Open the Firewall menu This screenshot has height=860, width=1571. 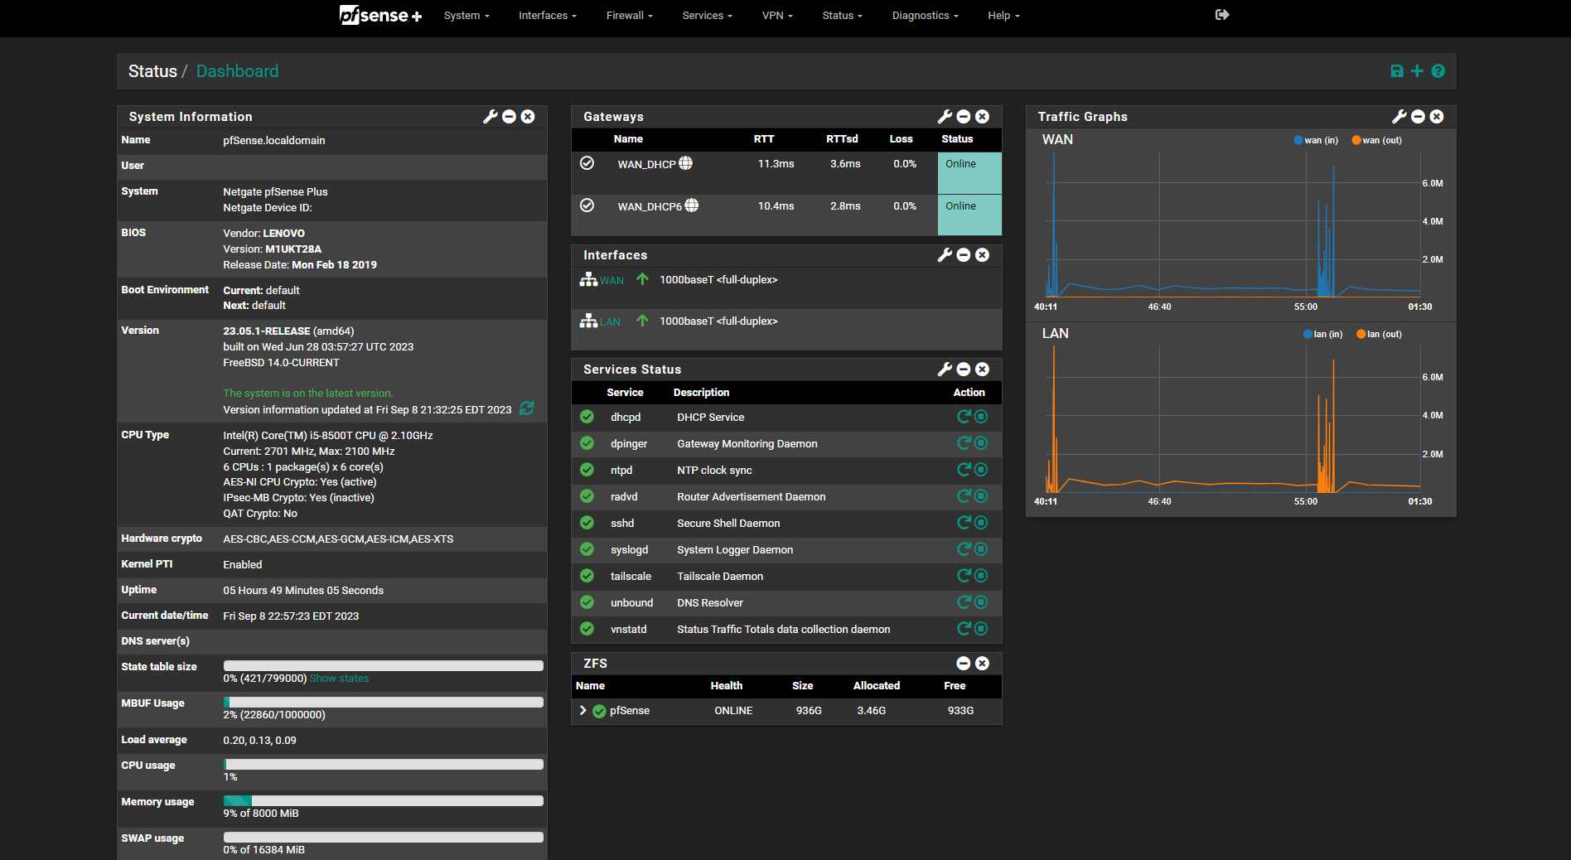630,16
